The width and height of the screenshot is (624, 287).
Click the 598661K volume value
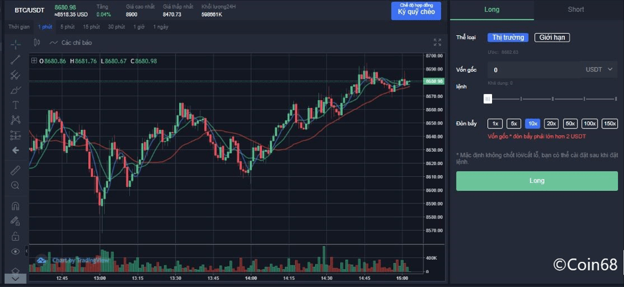212,15
